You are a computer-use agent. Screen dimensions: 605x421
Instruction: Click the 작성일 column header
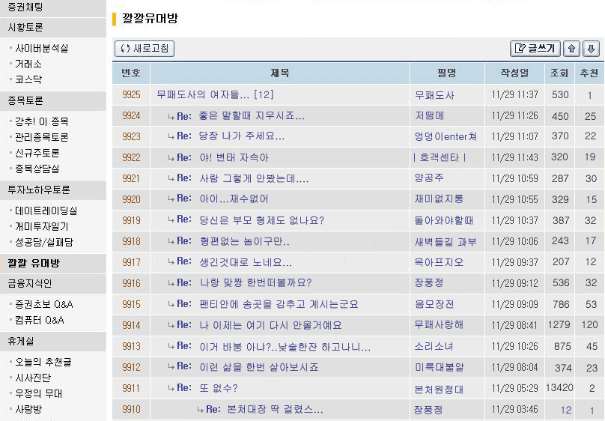point(515,73)
